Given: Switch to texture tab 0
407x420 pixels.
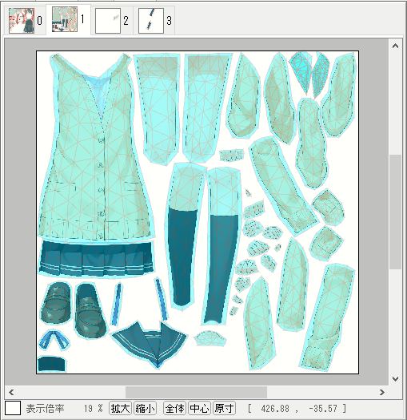Looking at the screenshot, I should (25, 21).
